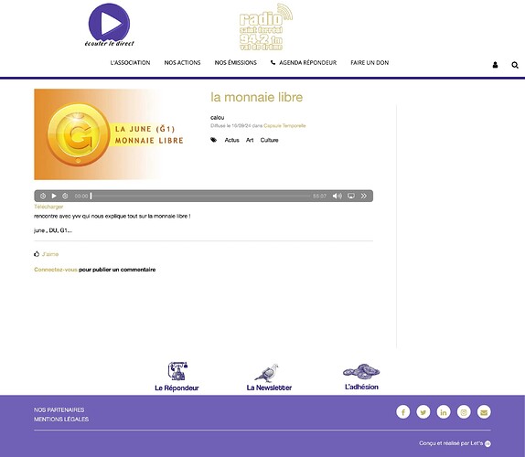525x457 pixels.
Task: Open the La Newsletter label link
Action: click(269, 388)
